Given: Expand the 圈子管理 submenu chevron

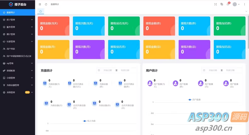Looking at the screenshot, I should tap(32, 34).
